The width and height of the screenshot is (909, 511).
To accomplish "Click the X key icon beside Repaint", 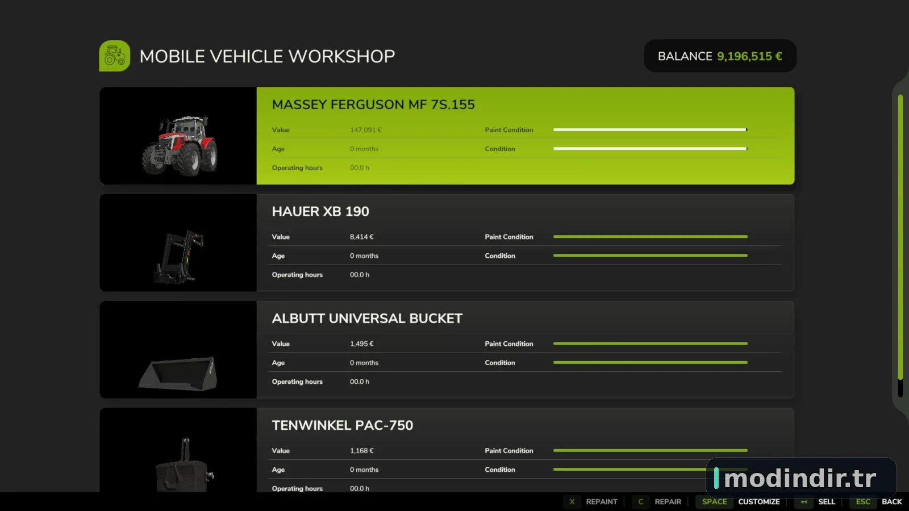I will [x=572, y=501].
